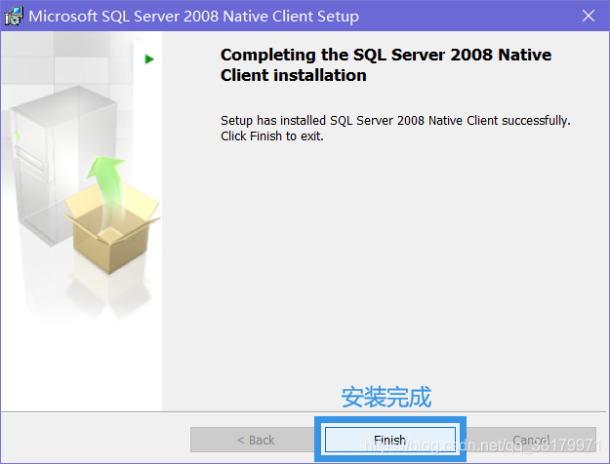The height and width of the screenshot is (464, 610).
Task: Click the green arrow marker icon
Action: click(x=149, y=59)
